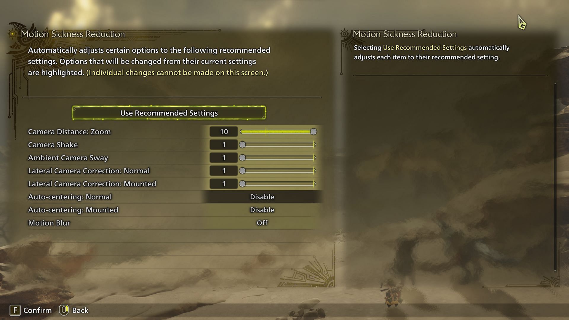Image resolution: width=569 pixels, height=320 pixels.
Task: Toggle Auto-centering Mounted to Disable
Action: tap(262, 210)
